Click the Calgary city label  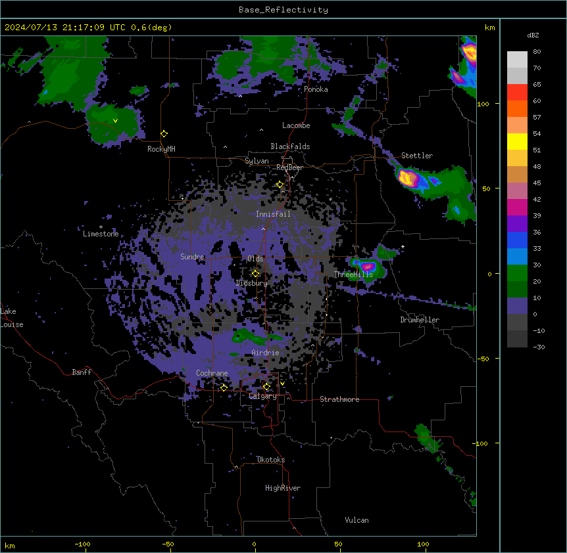[x=263, y=396]
